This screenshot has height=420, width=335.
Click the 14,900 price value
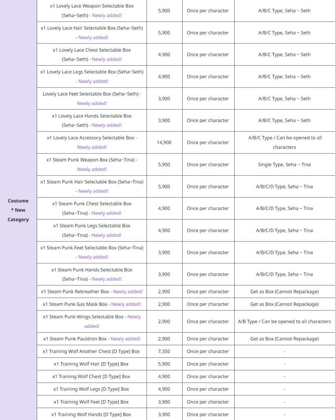tap(164, 142)
